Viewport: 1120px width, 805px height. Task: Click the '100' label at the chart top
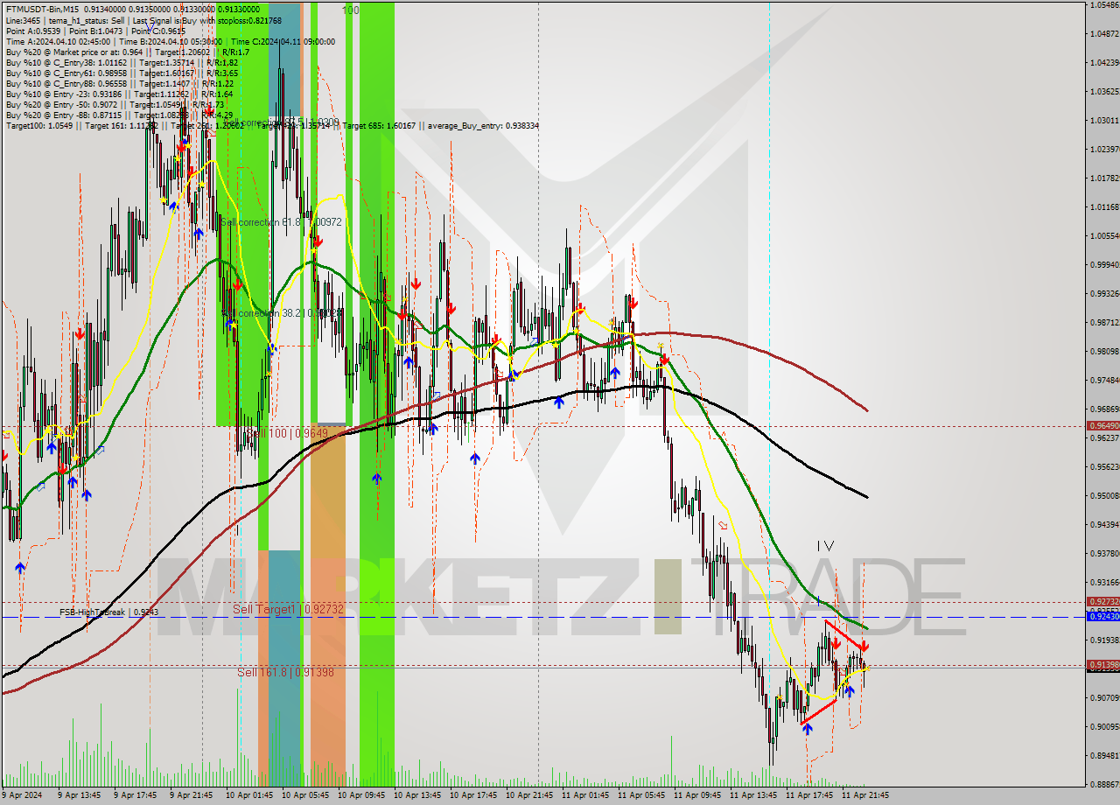point(350,10)
